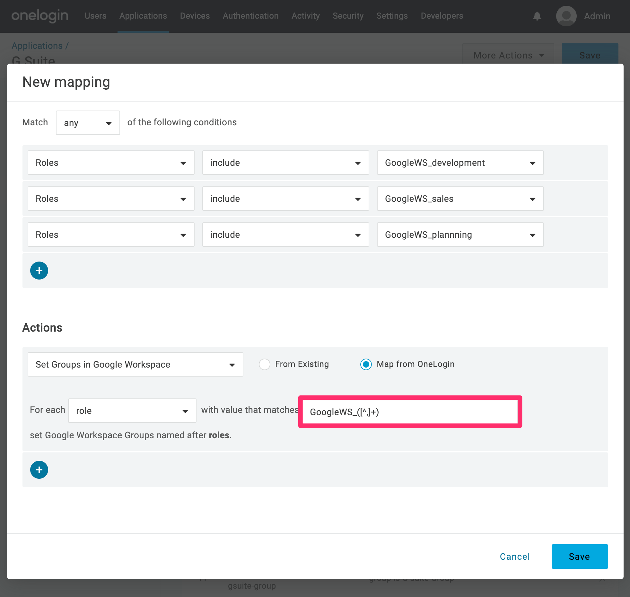Screen dimensions: 630x597
Task: Open the More Actions button menu
Action: point(508,54)
